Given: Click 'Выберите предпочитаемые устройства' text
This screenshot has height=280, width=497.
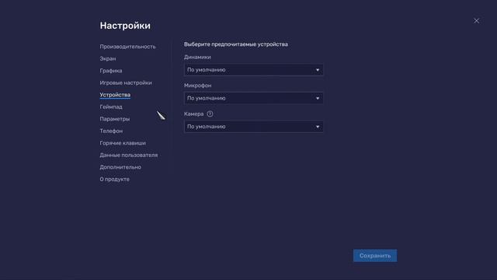Looking at the screenshot, I should click(x=236, y=44).
